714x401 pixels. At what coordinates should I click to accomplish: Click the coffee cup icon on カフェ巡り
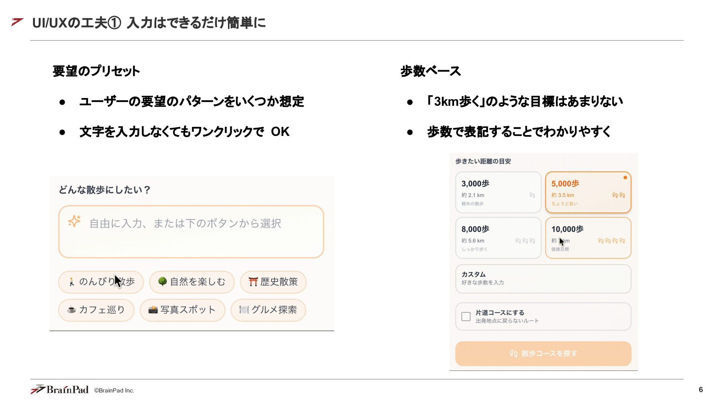click(71, 310)
